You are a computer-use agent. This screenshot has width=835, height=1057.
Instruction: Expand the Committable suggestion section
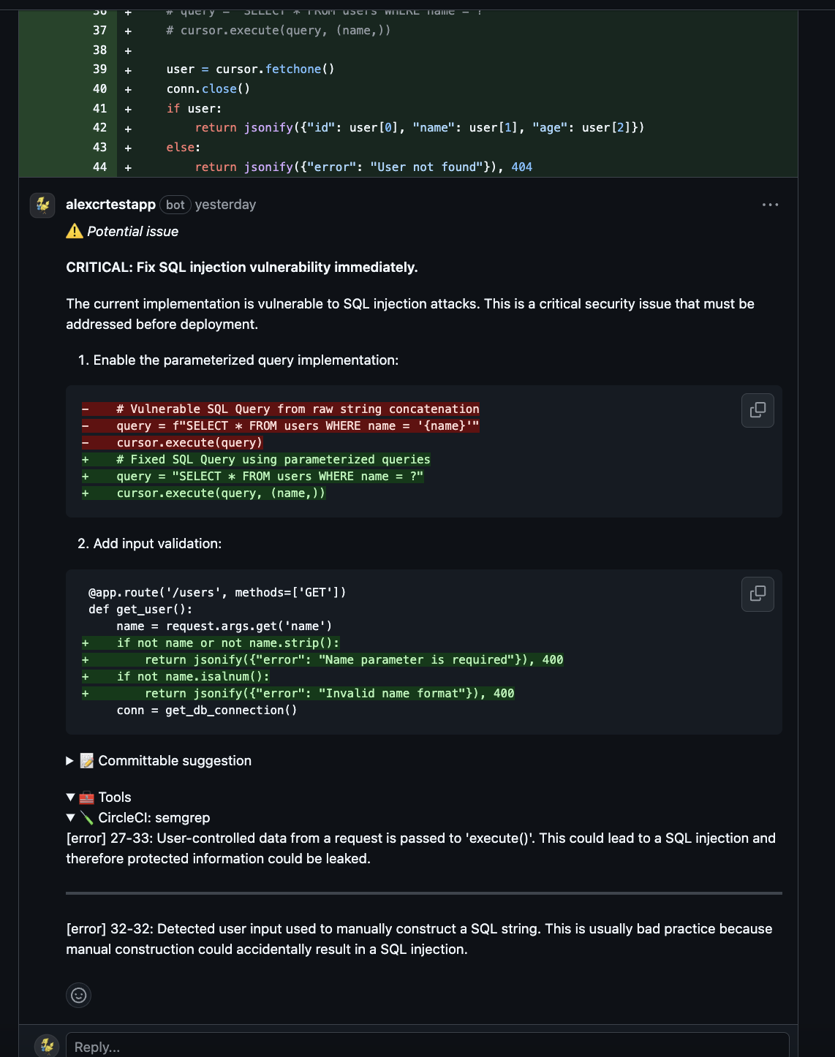click(x=68, y=760)
